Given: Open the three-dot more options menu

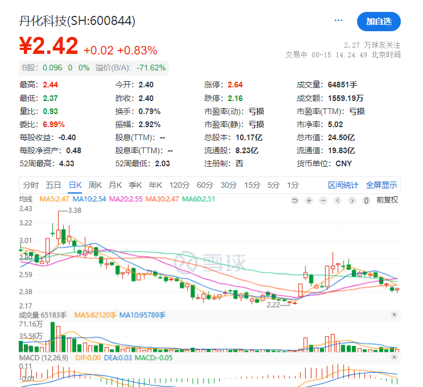Looking at the screenshot, I should (x=338, y=20).
